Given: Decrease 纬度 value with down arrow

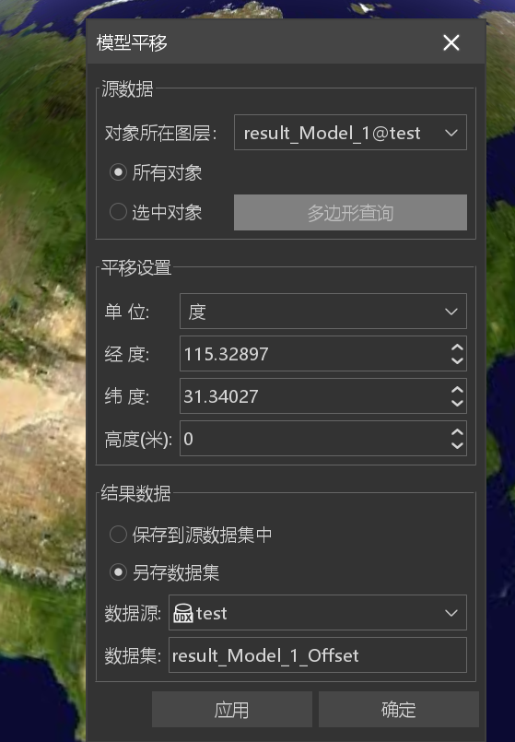Looking at the screenshot, I should point(457,403).
